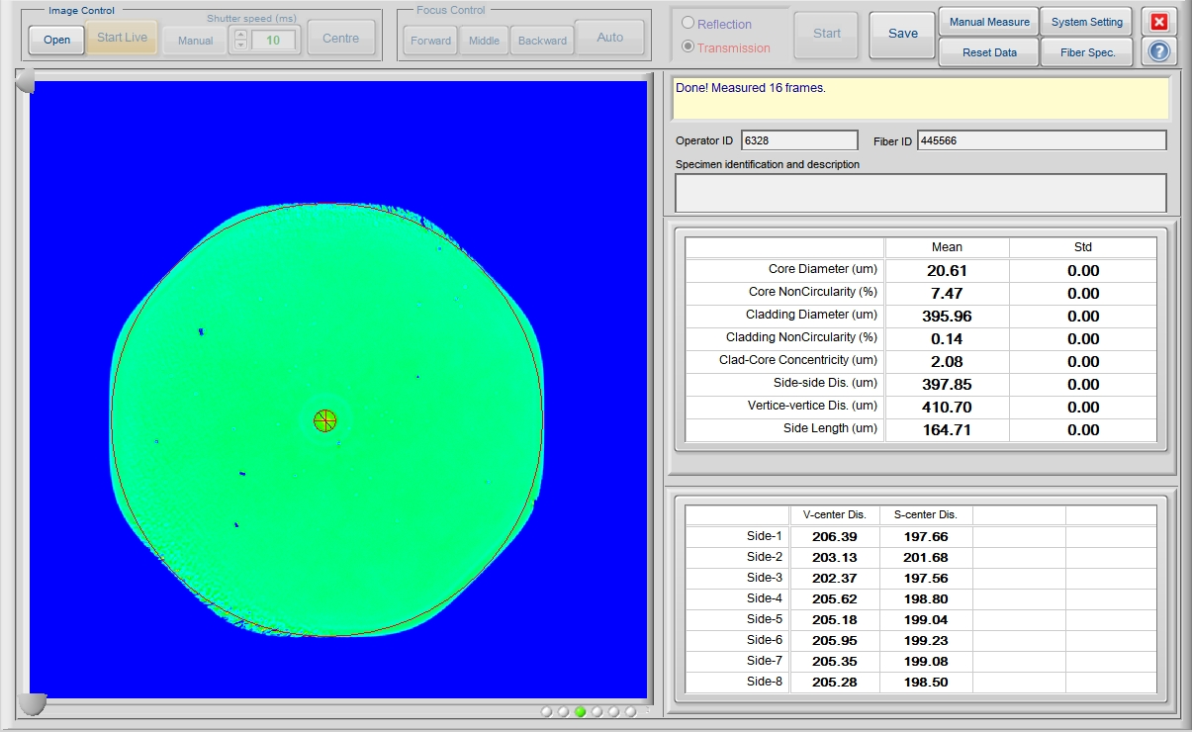The height and width of the screenshot is (732, 1192).
Task: Select the Transmission radio button
Action: tap(688, 47)
